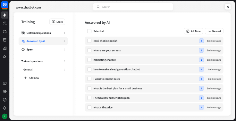Screen dimensions: 236x121
Task: Check the box for 'i want to contact sales'
Action: (x=89, y=79)
